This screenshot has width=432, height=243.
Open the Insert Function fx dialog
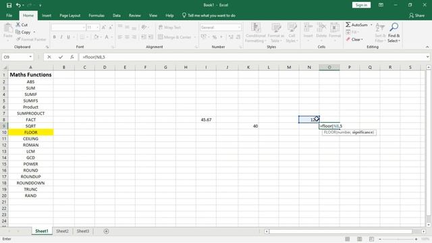72,57
